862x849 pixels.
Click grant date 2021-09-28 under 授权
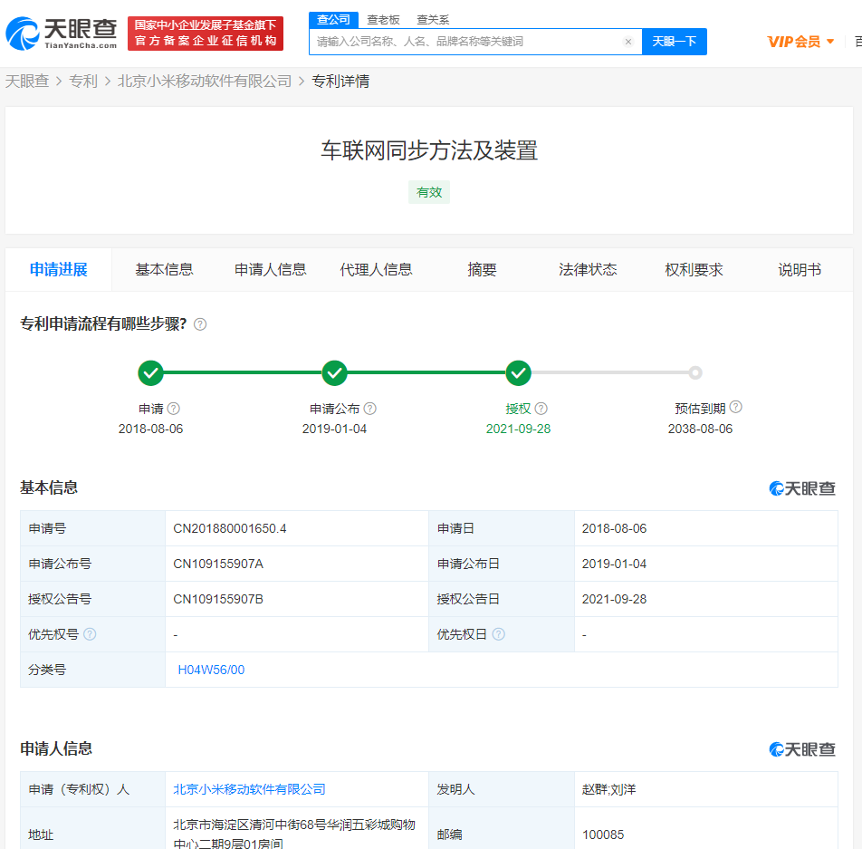click(518, 429)
